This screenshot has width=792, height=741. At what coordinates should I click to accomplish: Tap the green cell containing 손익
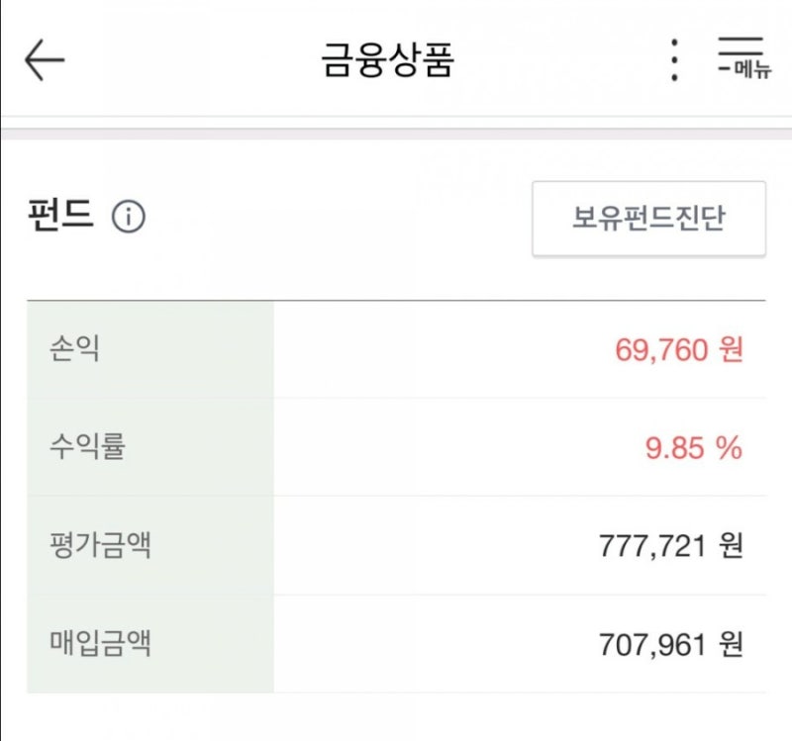coord(150,349)
